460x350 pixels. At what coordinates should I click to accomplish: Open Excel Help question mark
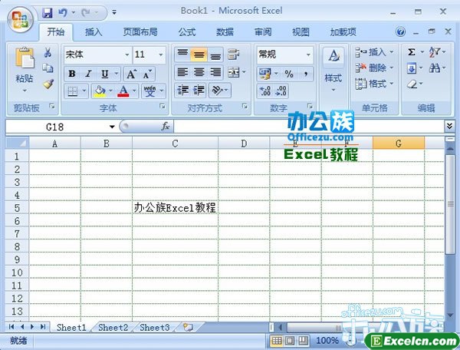pos(400,31)
